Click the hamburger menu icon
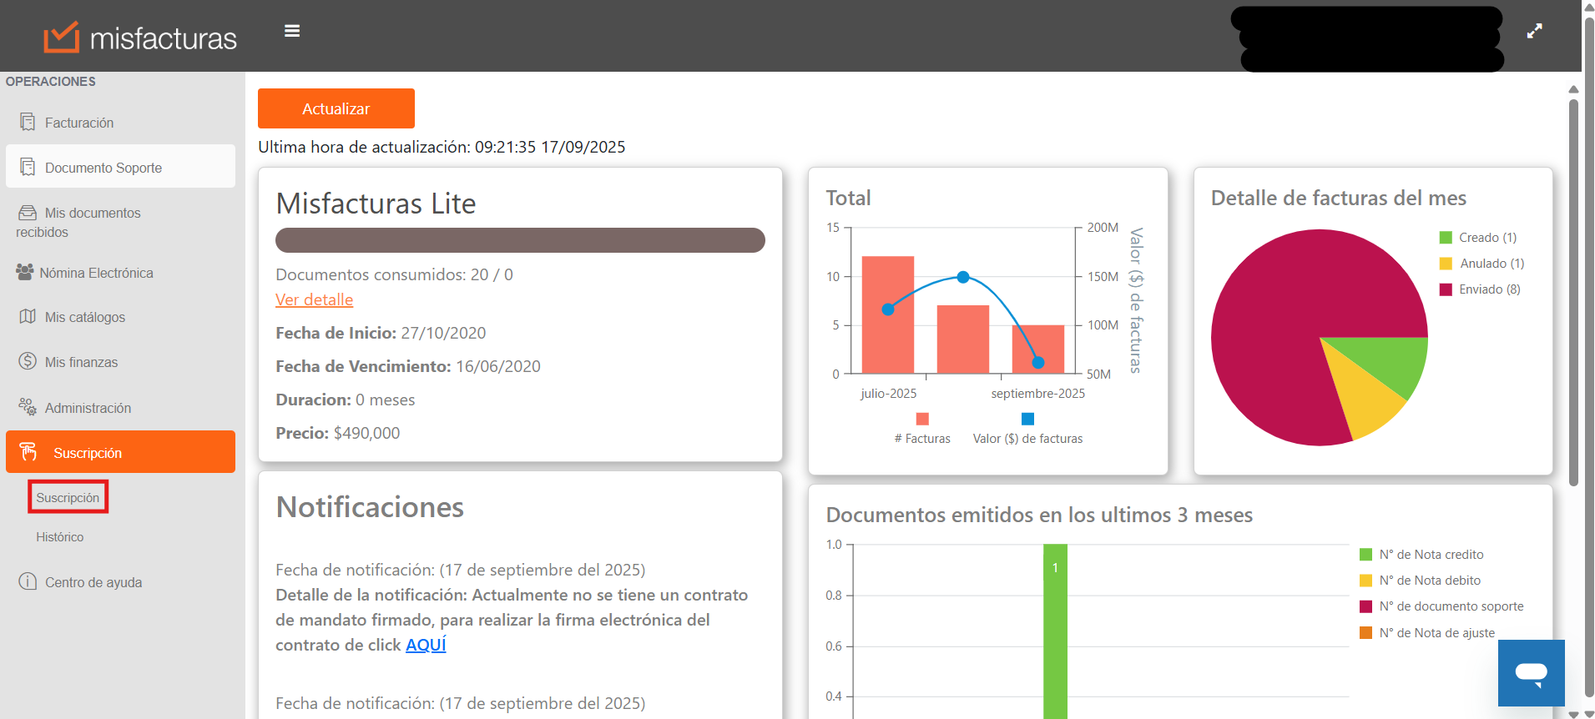The width and height of the screenshot is (1595, 719). tap(292, 31)
